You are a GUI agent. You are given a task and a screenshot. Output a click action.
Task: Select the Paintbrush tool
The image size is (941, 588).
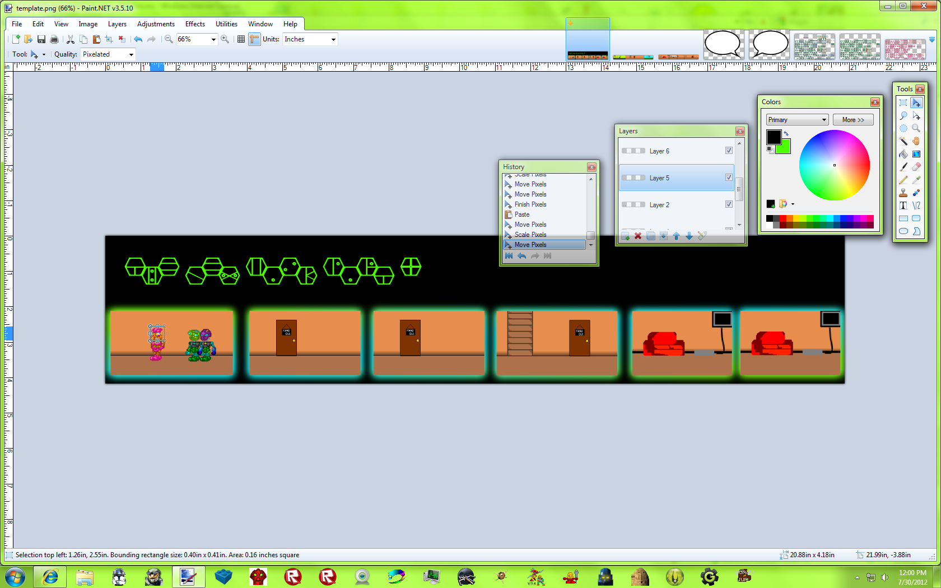point(903,167)
